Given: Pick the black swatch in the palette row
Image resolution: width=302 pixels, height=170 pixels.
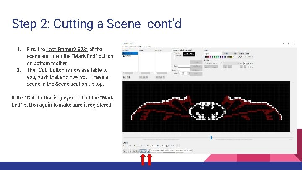Looking at the screenshot, I should click(x=205, y=57).
